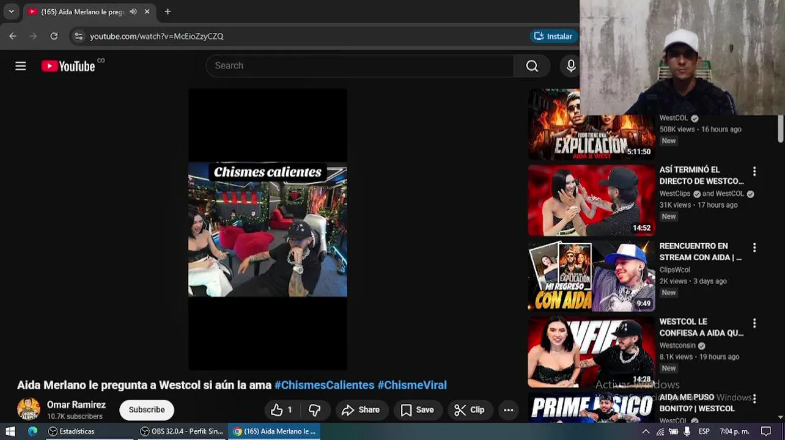Open the YouTube hamburger guide menu
The height and width of the screenshot is (440, 785).
(21, 66)
